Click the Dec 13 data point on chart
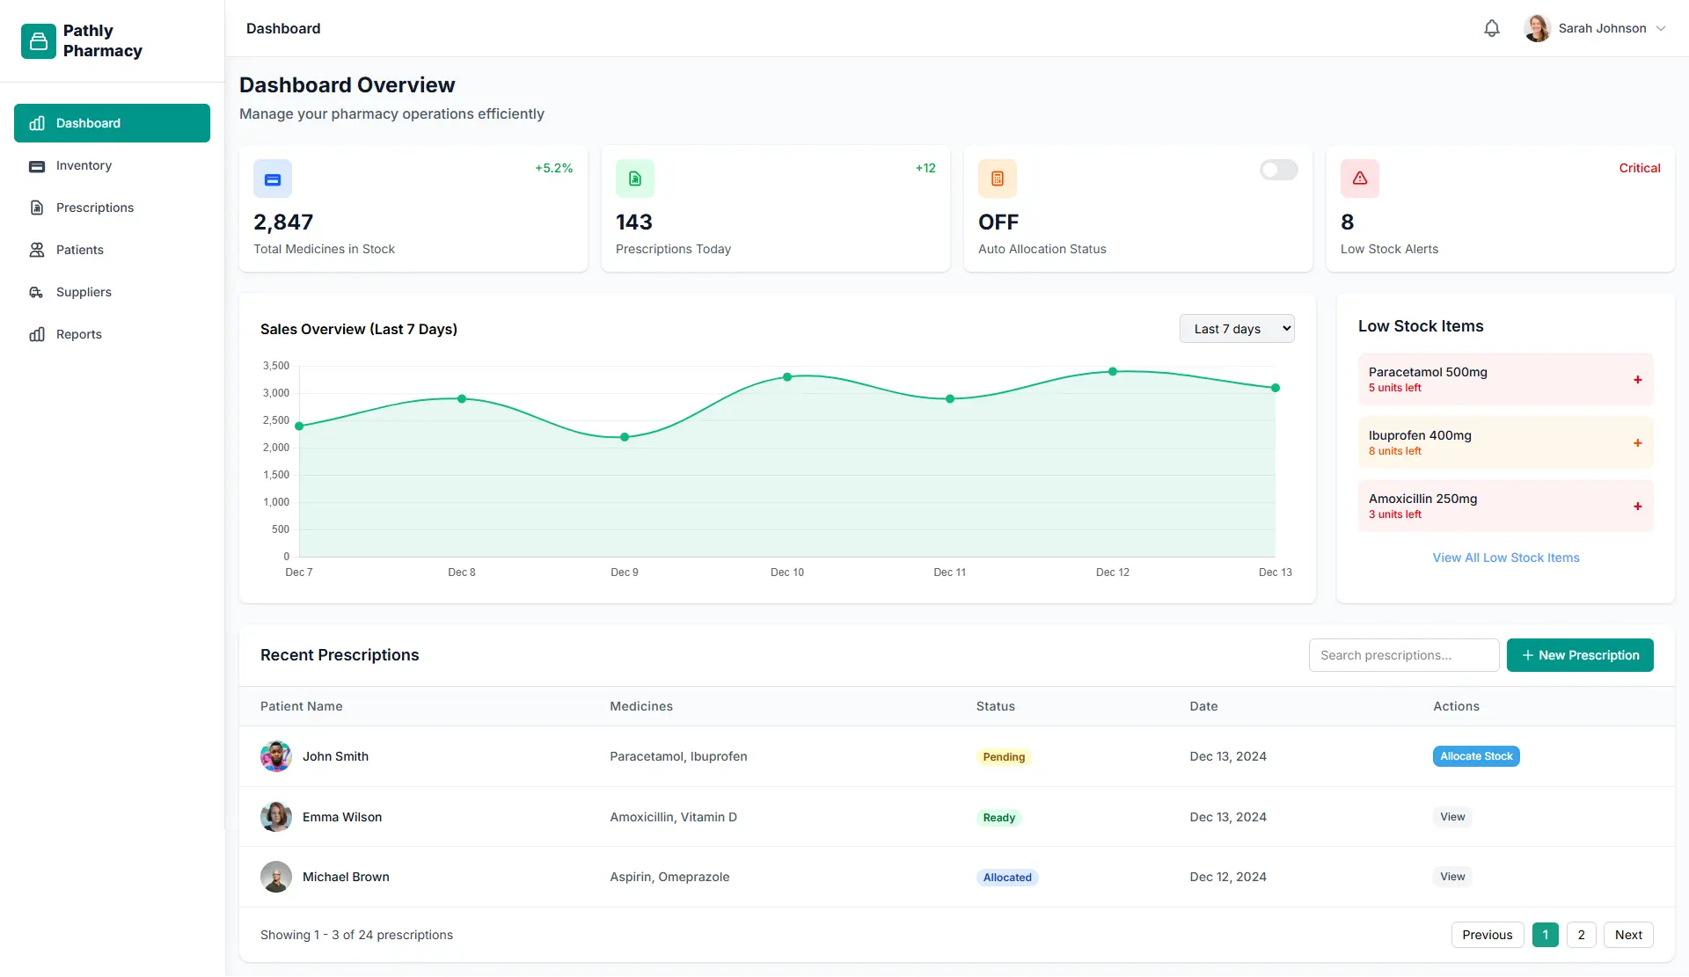Image resolution: width=1689 pixels, height=977 pixels. coord(1276,388)
